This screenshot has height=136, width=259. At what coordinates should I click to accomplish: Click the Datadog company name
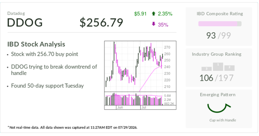(x=16, y=13)
